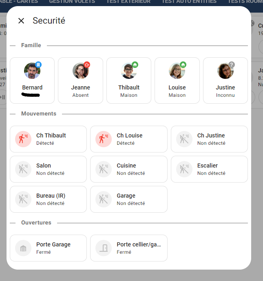The width and height of the screenshot is (263, 281).
Task: Open Bernard's person card
Action: click(x=32, y=81)
